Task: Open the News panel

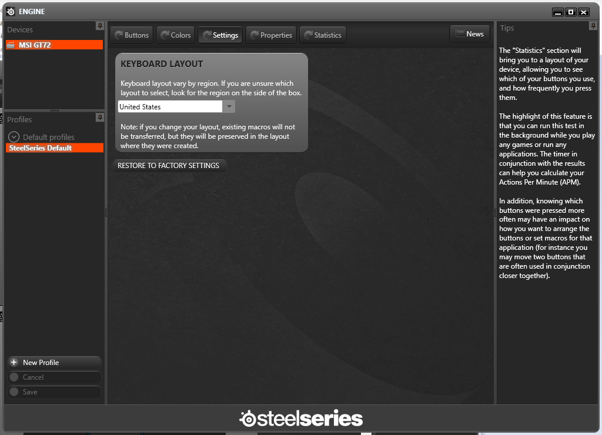Action: click(470, 34)
